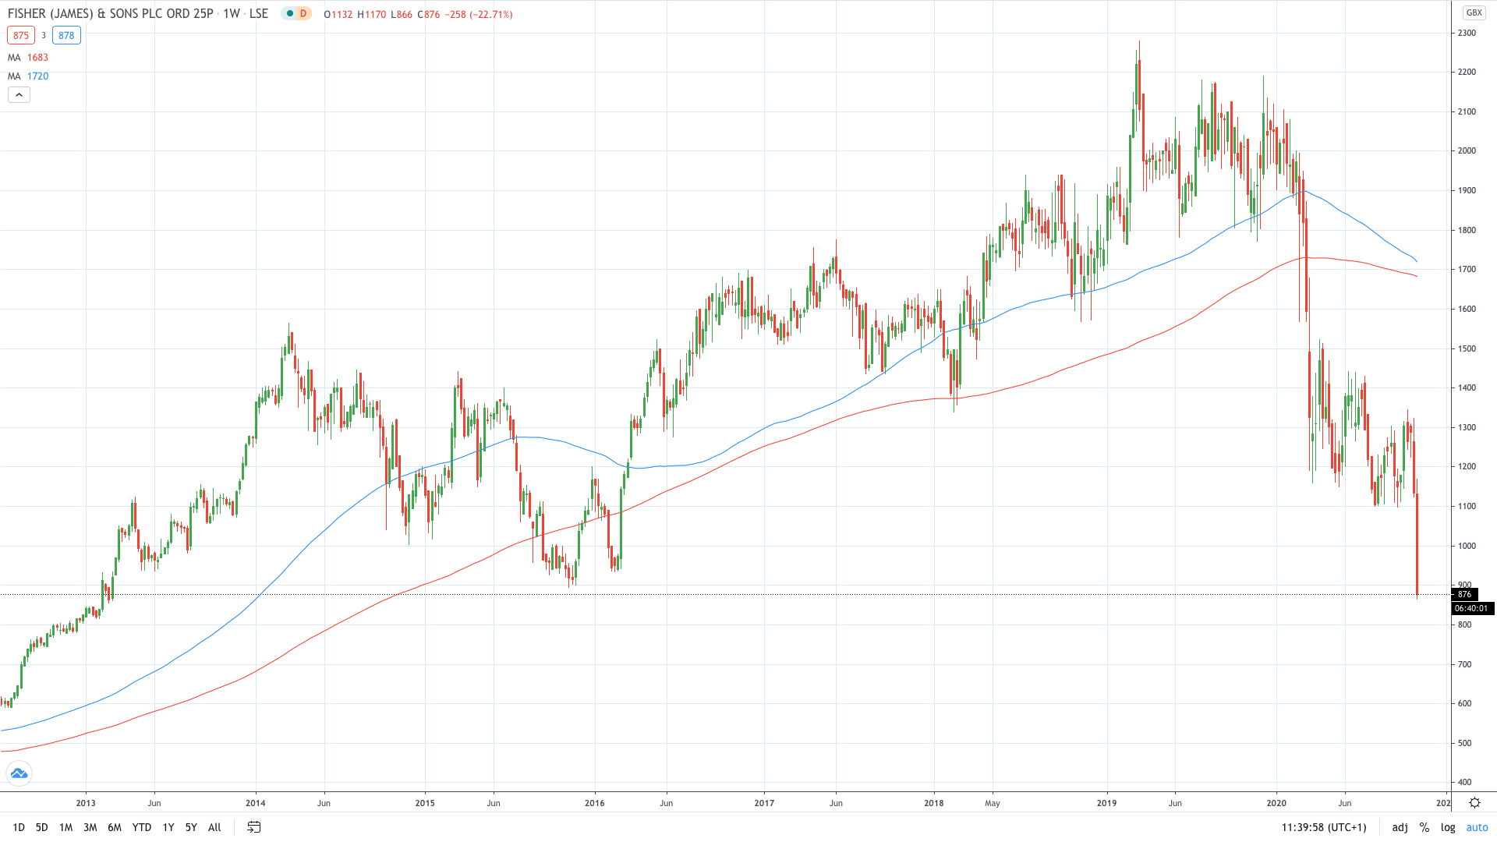This screenshot has height=842, width=1497.
Task: Select the 1D time range
Action: [x=19, y=827]
